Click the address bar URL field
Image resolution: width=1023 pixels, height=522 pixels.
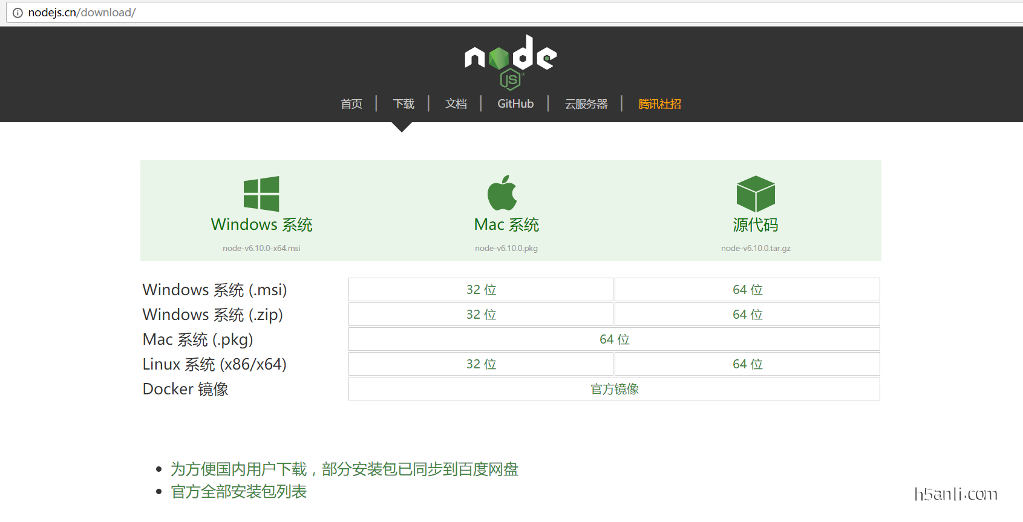(x=514, y=13)
